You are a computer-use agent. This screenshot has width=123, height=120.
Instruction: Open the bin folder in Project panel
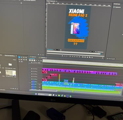[x=10, y=65]
